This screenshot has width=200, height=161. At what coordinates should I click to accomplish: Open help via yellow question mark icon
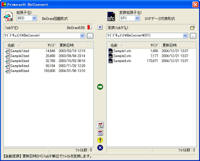(100, 140)
